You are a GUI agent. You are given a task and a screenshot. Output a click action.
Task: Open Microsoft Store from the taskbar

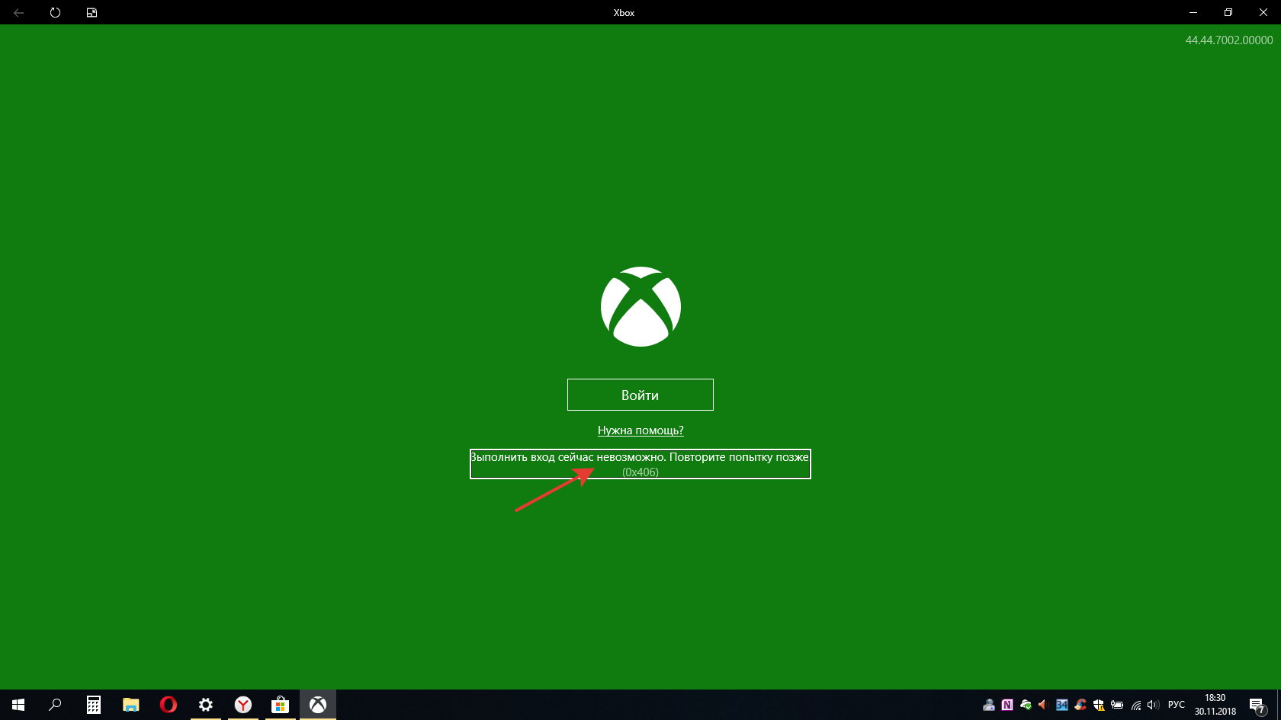tap(281, 705)
